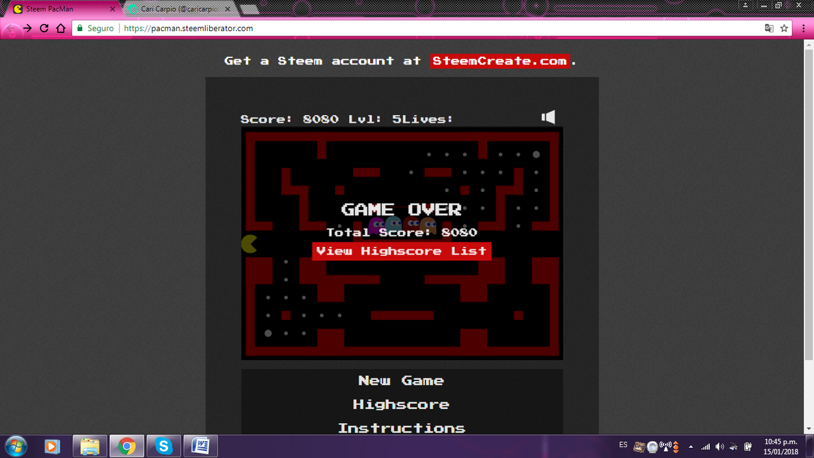Click the battery power tray icon
Screen dimensions: 814x458
[748, 447]
